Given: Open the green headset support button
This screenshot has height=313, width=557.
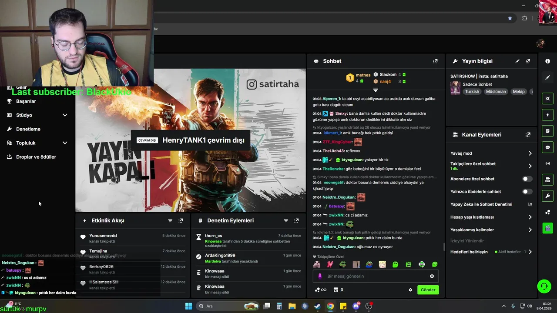Looking at the screenshot, I should pyautogui.click(x=544, y=286).
